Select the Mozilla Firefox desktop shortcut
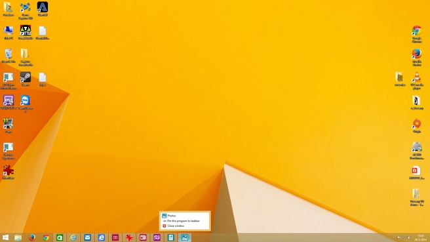Viewport: 430px width, 242px height. point(417,57)
